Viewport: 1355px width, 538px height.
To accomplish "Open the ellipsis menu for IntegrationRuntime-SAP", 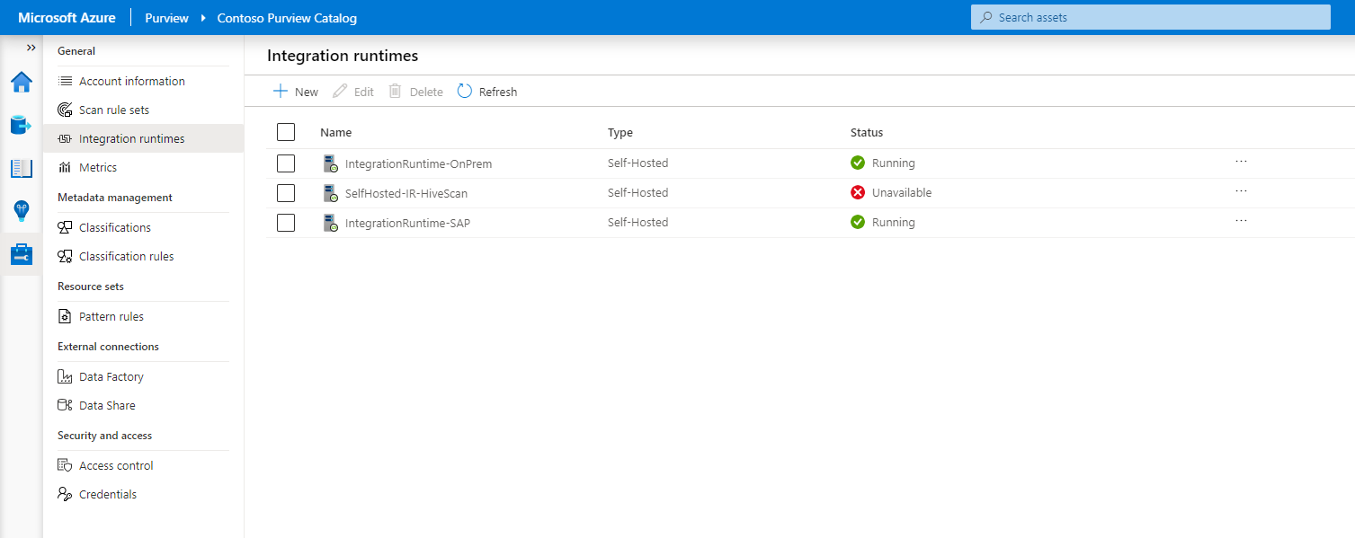I will click(x=1241, y=220).
